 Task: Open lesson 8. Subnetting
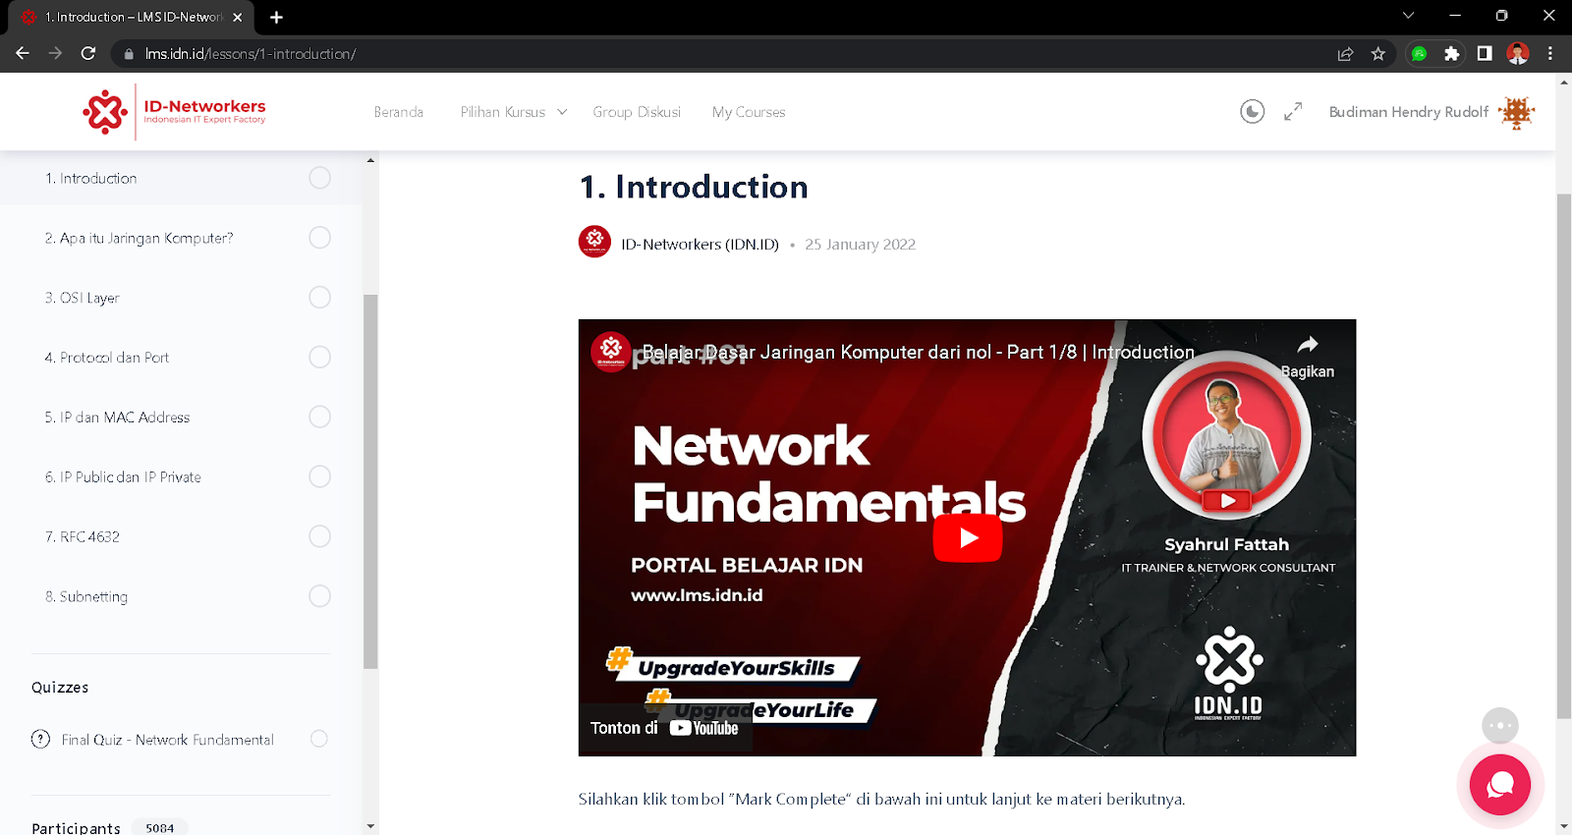click(85, 596)
